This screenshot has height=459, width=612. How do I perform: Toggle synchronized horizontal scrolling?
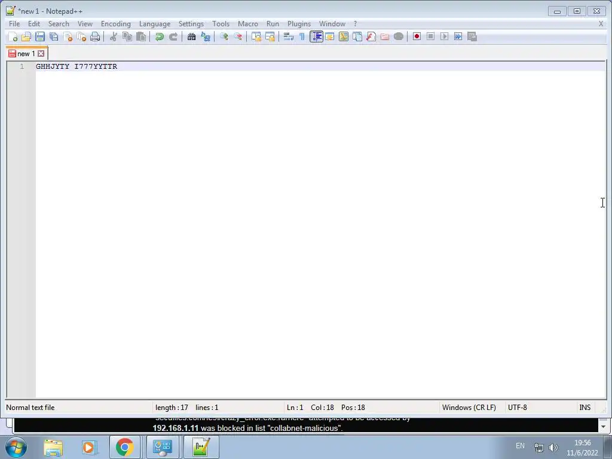point(270,36)
